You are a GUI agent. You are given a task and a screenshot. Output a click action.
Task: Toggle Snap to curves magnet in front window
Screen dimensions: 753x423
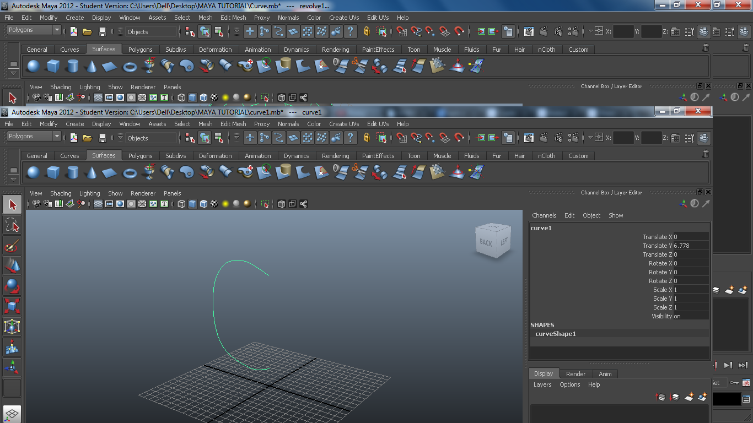(x=417, y=138)
